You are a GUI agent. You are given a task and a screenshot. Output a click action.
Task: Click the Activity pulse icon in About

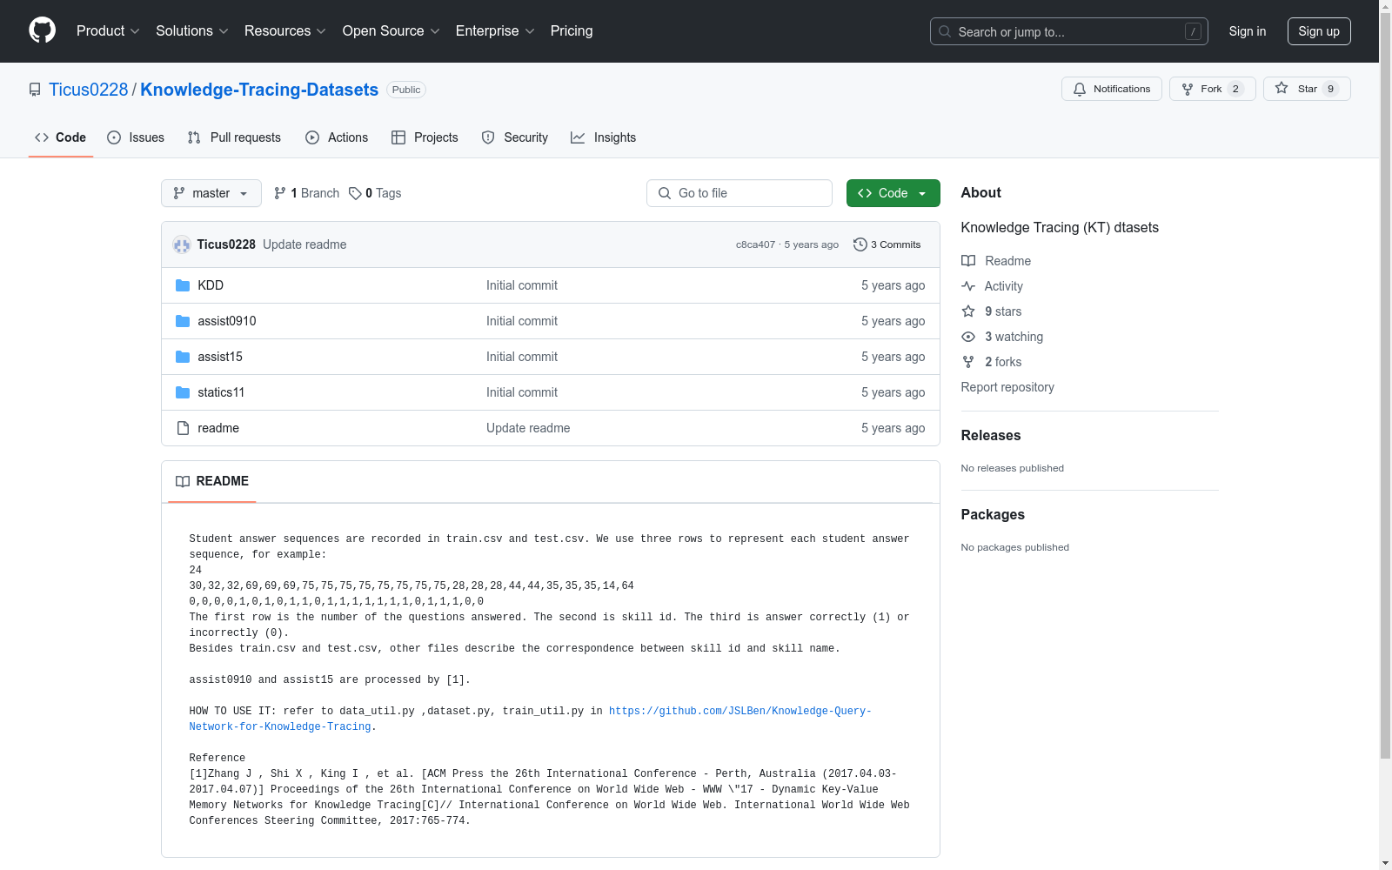point(968,286)
